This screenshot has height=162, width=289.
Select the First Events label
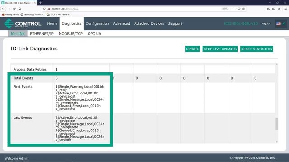tap(23, 87)
